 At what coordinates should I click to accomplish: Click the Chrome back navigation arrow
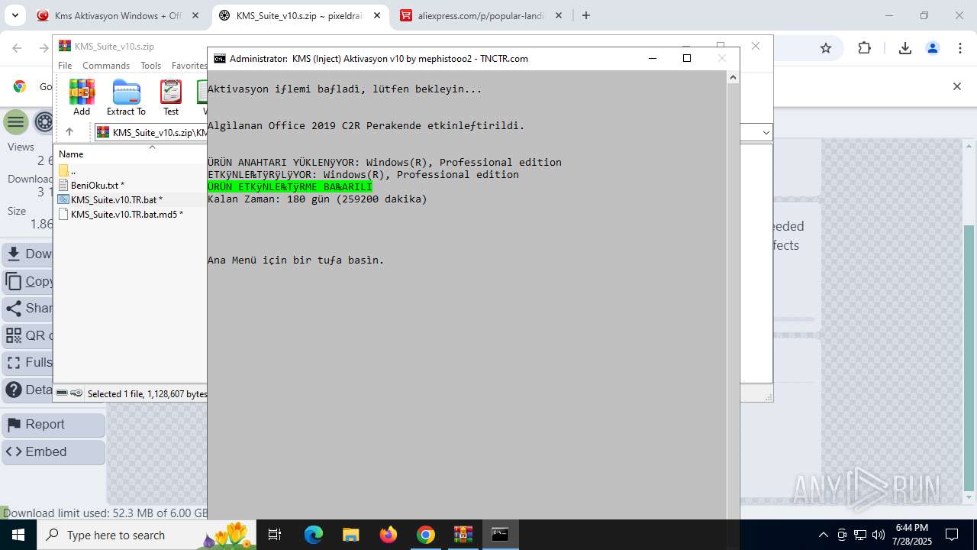pos(17,48)
